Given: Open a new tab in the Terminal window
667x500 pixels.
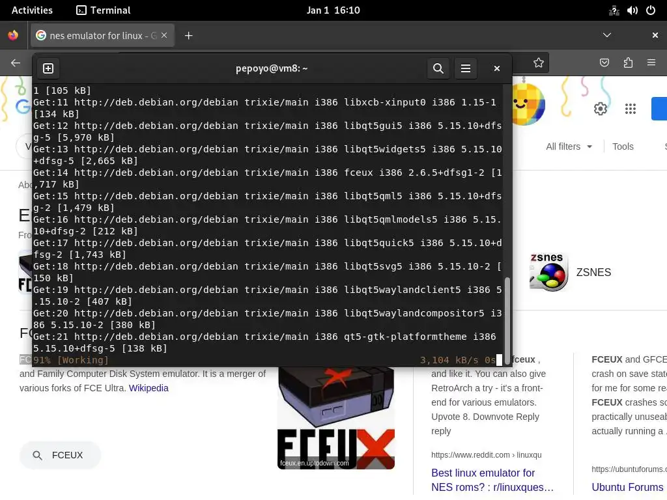Looking at the screenshot, I should (48, 68).
